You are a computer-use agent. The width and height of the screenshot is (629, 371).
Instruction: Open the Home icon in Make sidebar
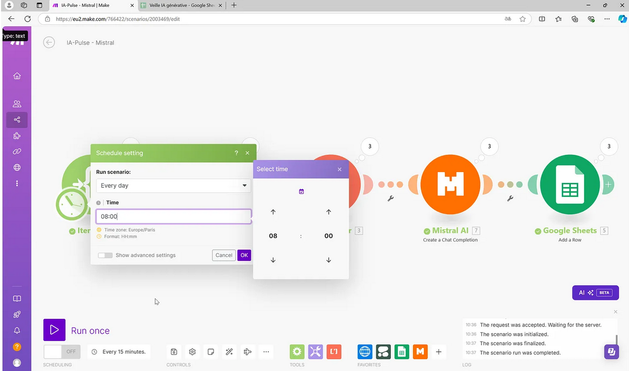[17, 76]
